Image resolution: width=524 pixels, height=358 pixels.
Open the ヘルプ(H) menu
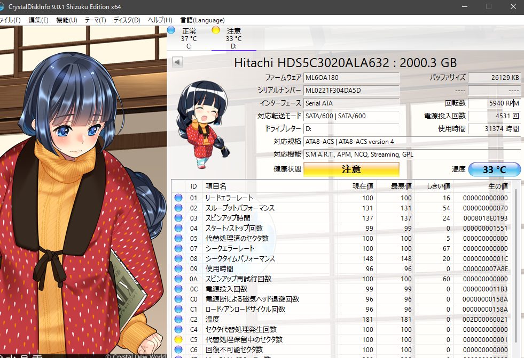point(160,20)
